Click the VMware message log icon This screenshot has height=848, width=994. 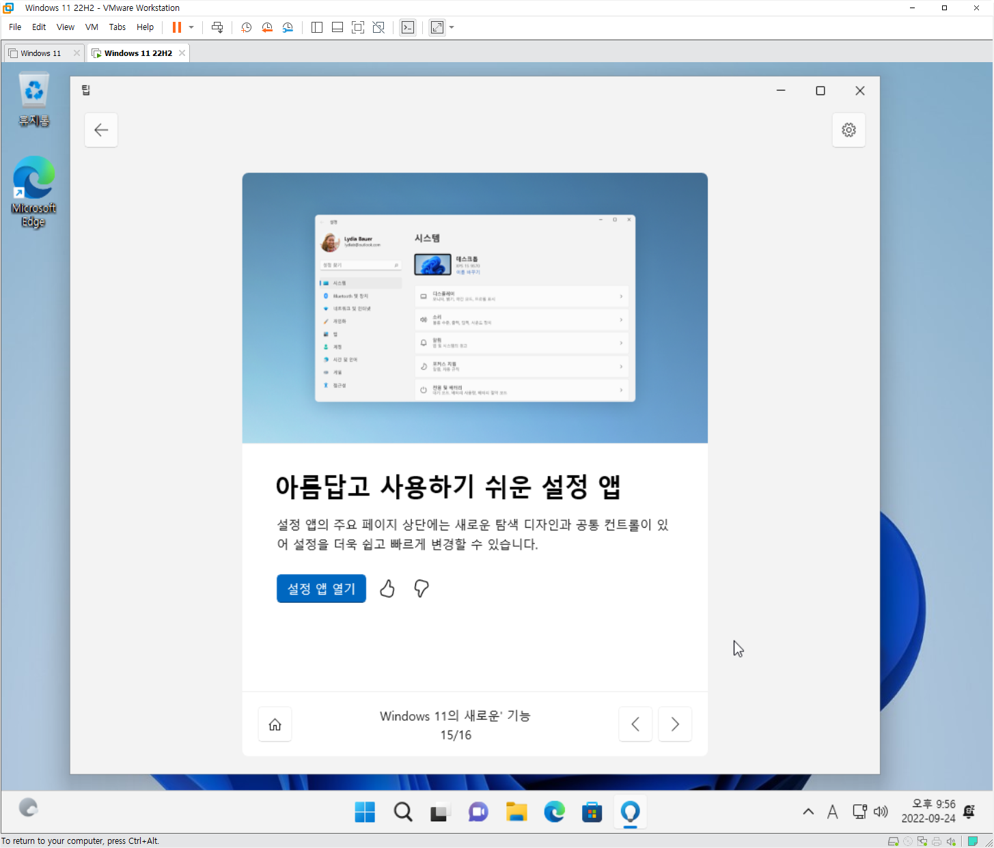click(973, 841)
